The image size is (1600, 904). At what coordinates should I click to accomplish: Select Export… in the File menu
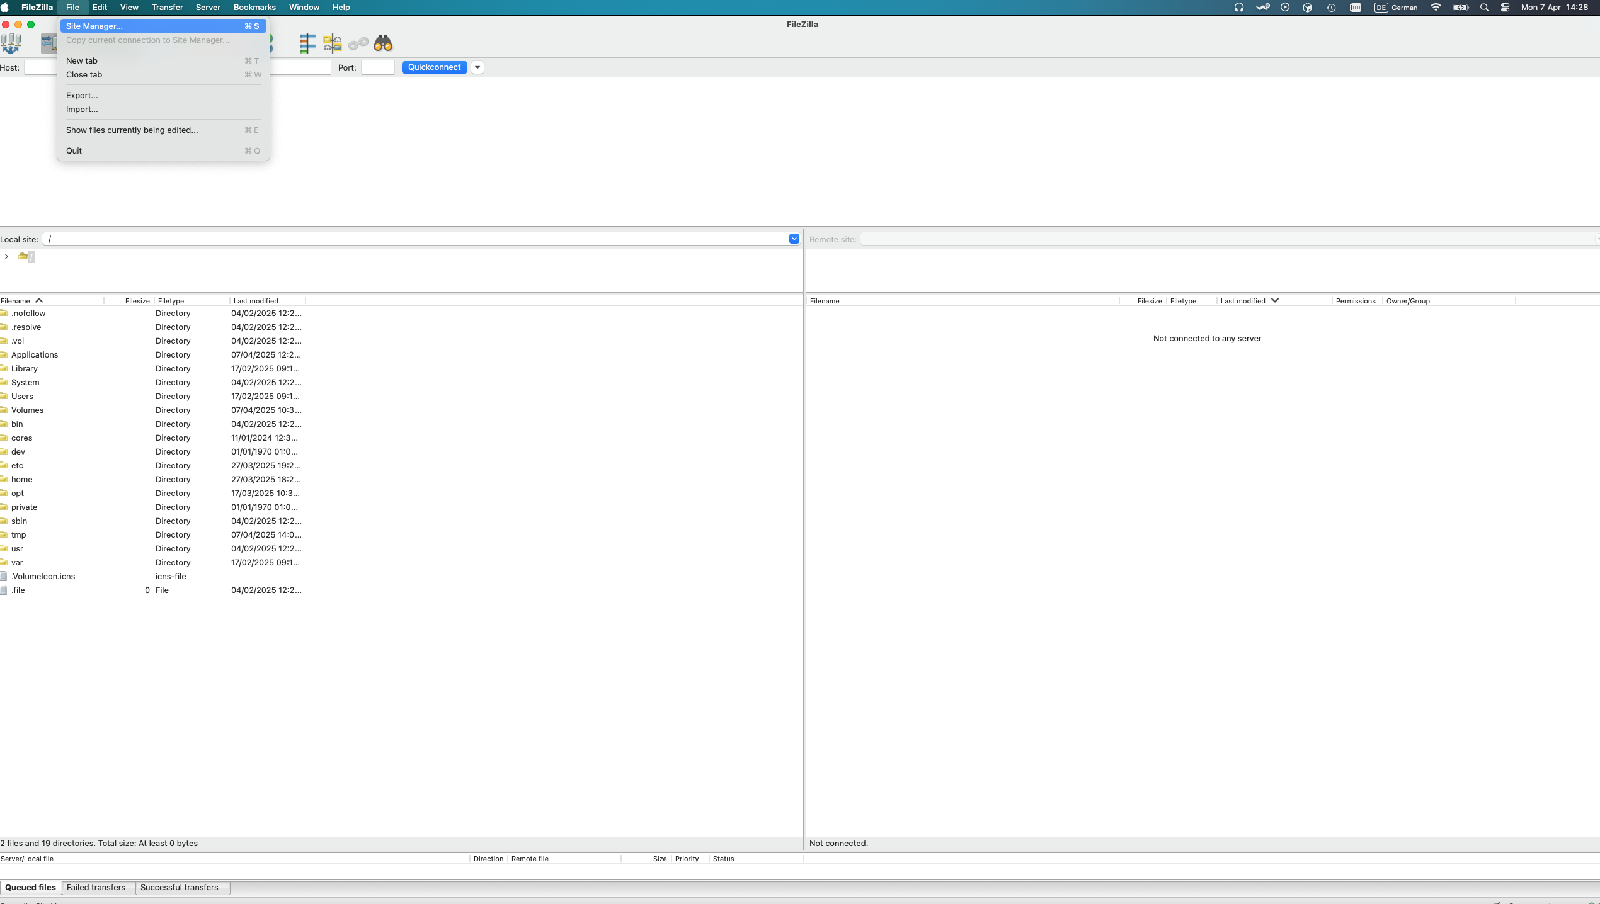pos(82,95)
